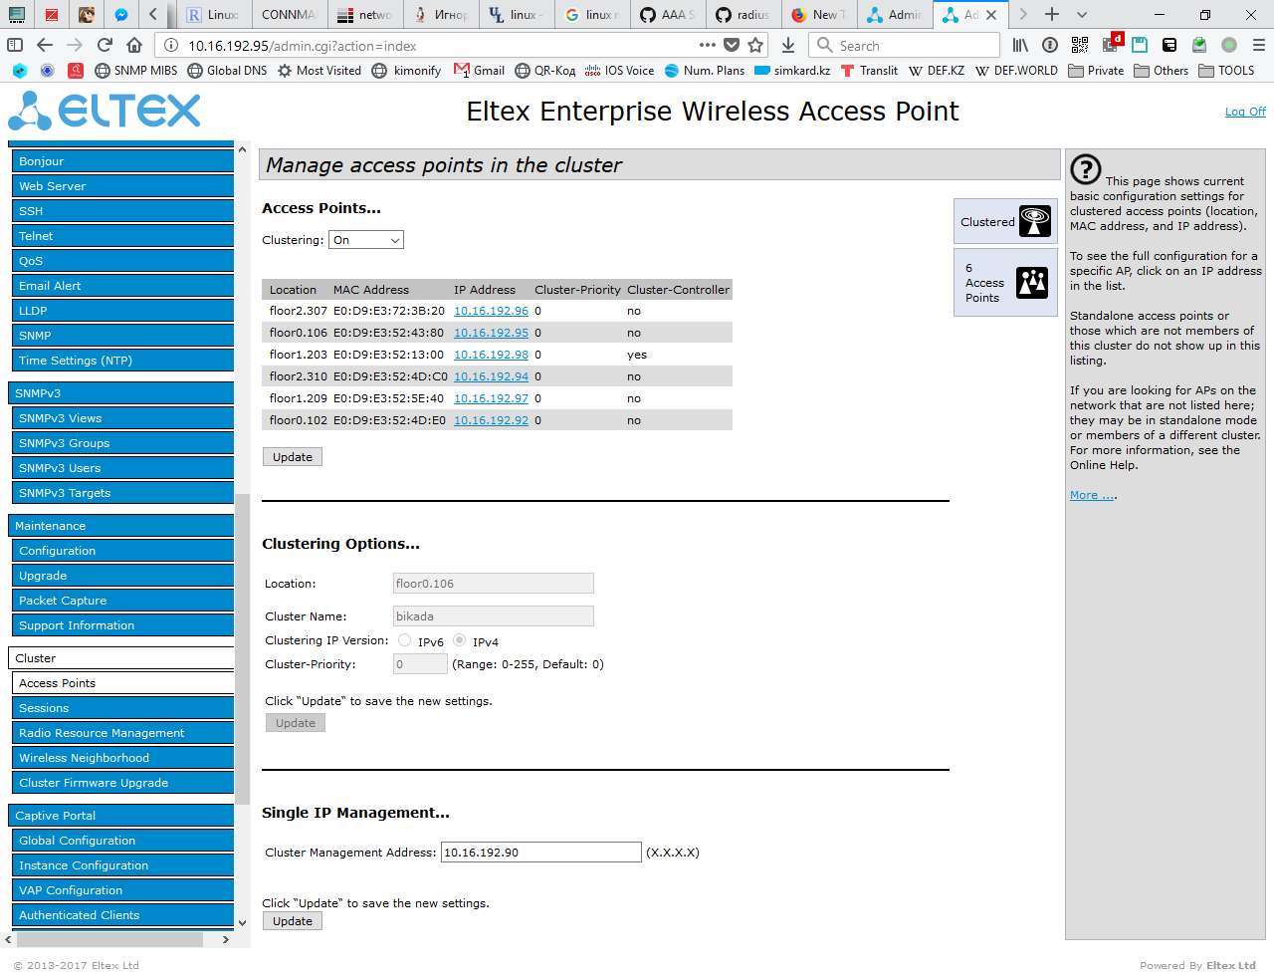This screenshot has width=1274, height=980.
Task: Open the Firefox hamburger menu
Action: (x=1259, y=45)
